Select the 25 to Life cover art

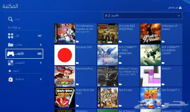tap(107, 34)
